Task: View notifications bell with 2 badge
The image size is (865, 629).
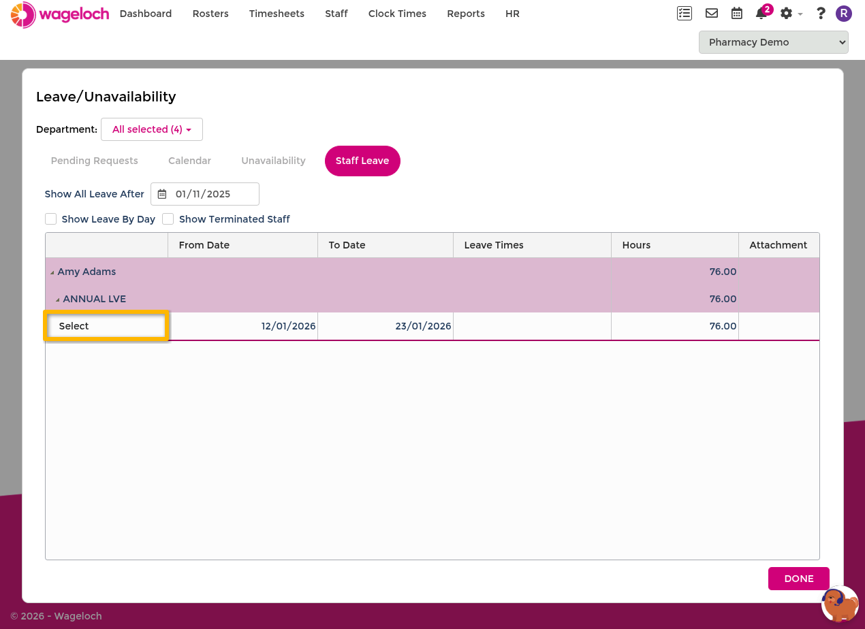Action: 764,12
